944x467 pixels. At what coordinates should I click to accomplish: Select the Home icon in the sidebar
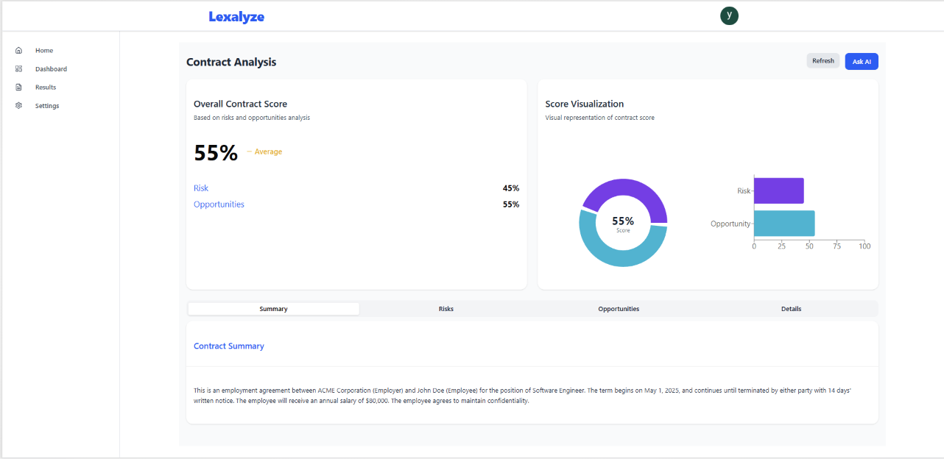point(18,50)
